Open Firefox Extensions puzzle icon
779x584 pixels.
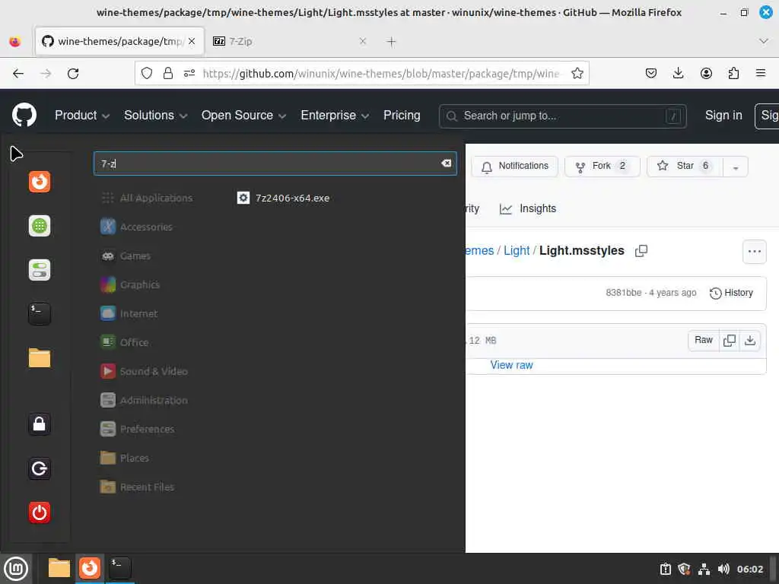tap(733, 74)
